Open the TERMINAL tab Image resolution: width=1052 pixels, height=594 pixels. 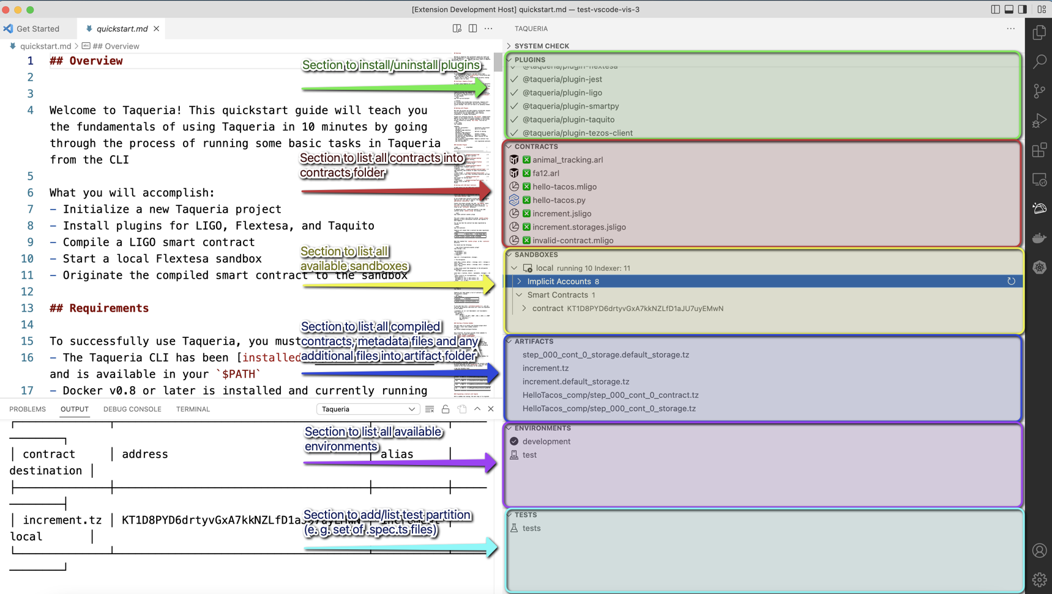[193, 409]
